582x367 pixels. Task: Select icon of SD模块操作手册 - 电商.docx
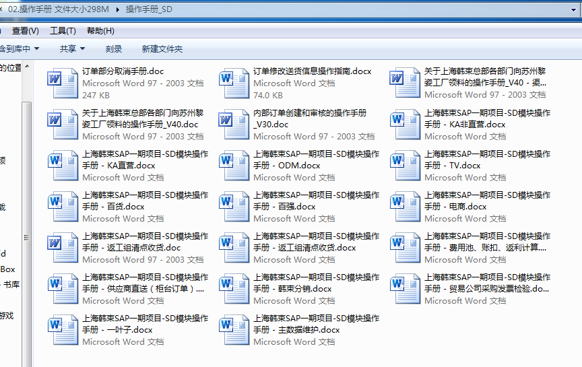[x=405, y=207]
